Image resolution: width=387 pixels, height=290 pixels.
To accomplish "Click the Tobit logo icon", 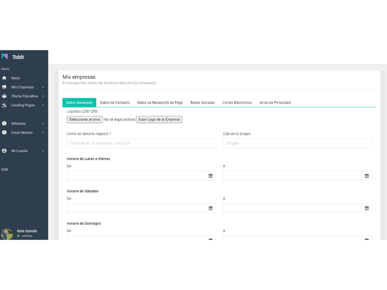I will [x=5, y=57].
